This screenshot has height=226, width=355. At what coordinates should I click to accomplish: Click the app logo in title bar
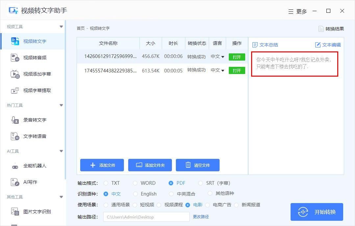coord(13,10)
